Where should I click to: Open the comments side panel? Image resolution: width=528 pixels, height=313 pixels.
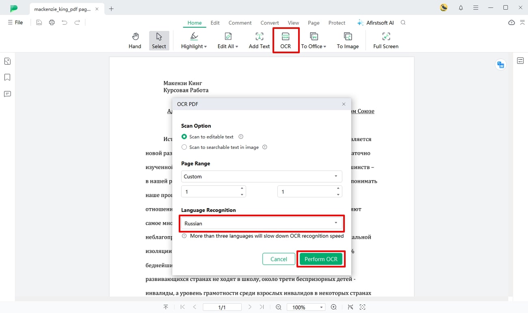point(7,94)
